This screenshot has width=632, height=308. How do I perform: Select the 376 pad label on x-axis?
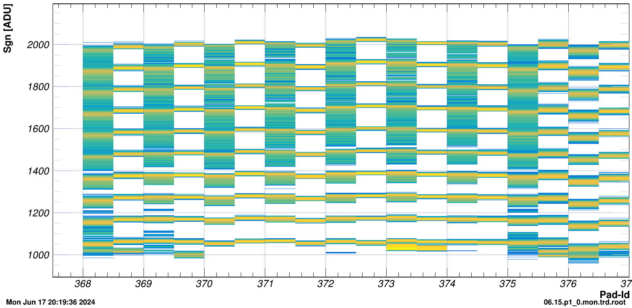[568, 284]
